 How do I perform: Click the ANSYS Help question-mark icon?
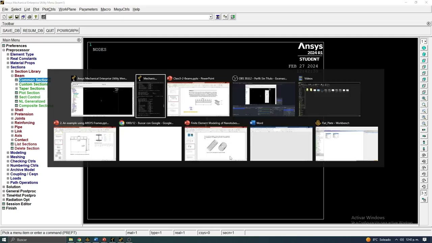36,17
